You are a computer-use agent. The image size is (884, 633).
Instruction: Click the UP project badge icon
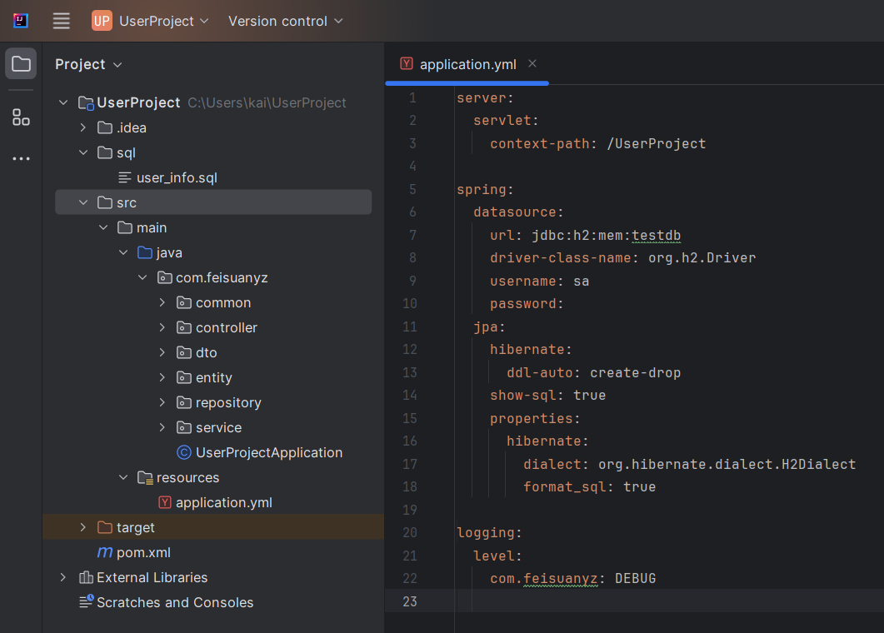point(102,21)
